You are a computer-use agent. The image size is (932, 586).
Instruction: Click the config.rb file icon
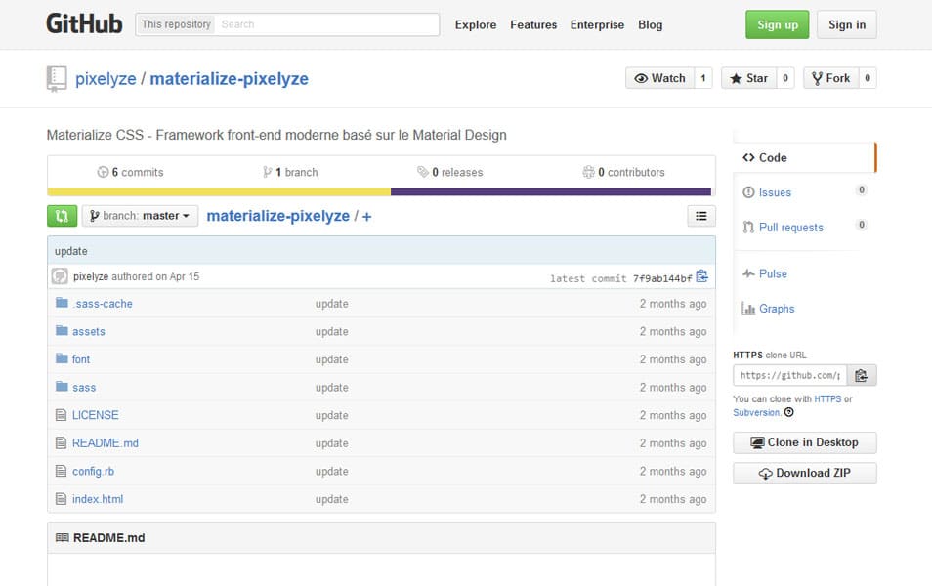[61, 471]
